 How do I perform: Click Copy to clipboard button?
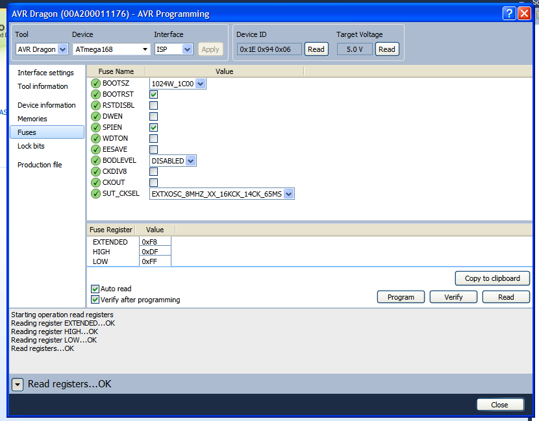492,278
